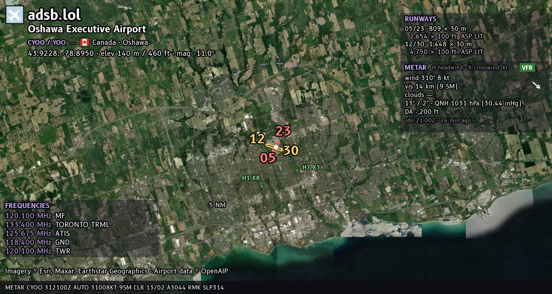This screenshot has height=294, width=552.
Task: Click the obs 21:00Z 26 min ago text
Action: click(438, 120)
